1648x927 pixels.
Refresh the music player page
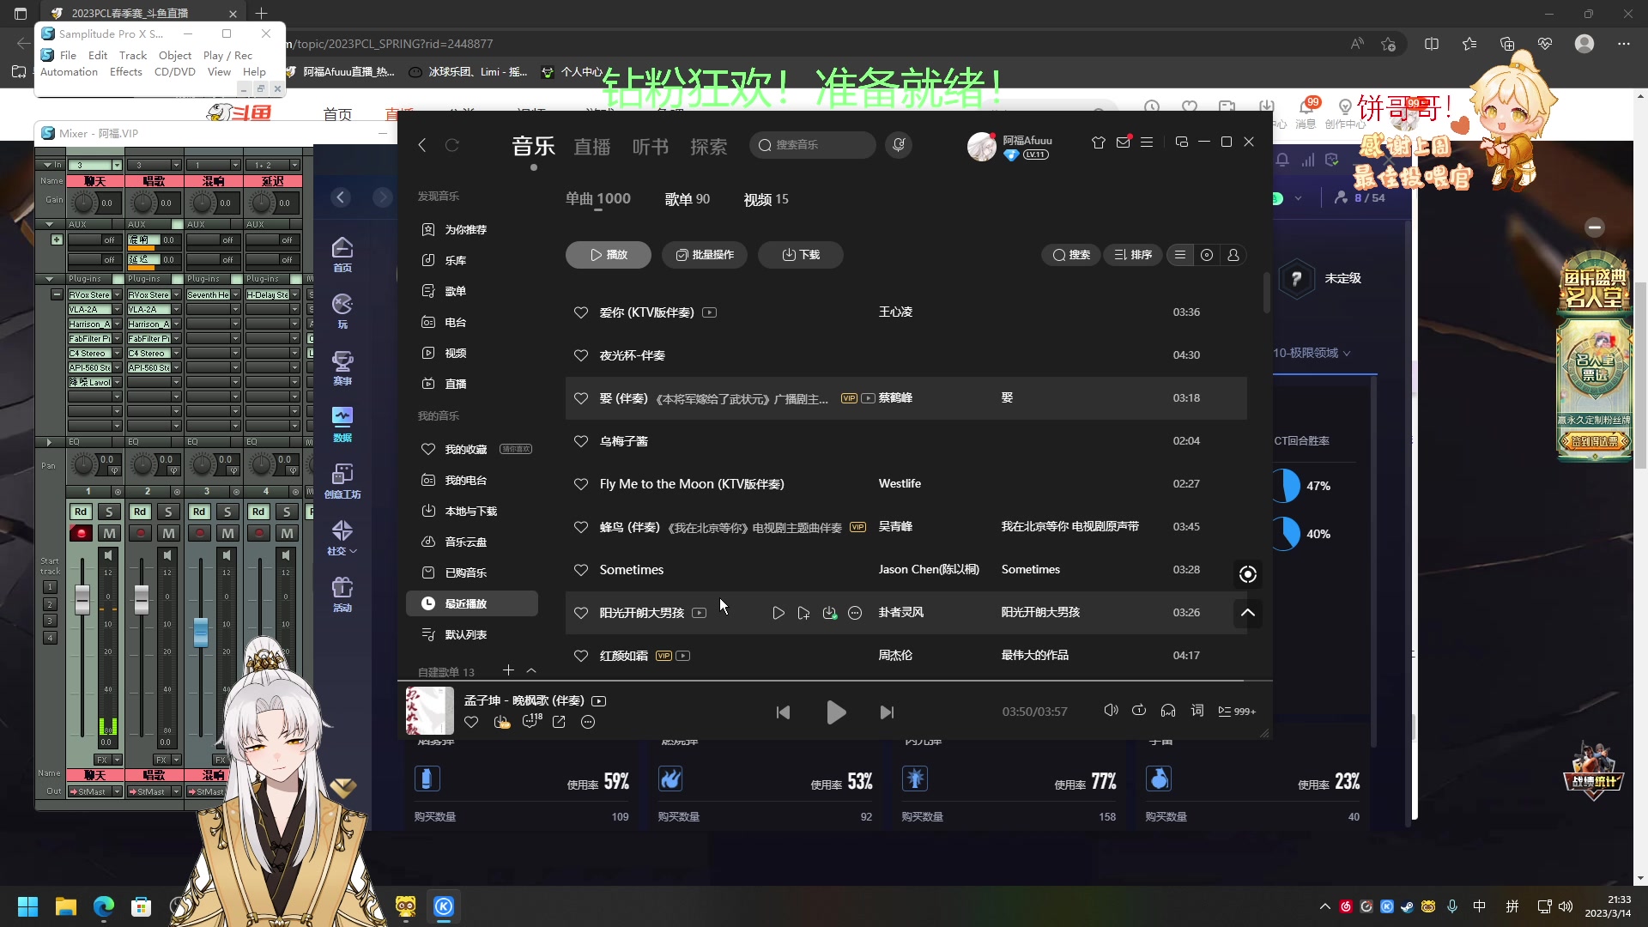pos(451,145)
